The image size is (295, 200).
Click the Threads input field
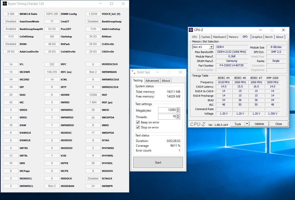pos(167,117)
